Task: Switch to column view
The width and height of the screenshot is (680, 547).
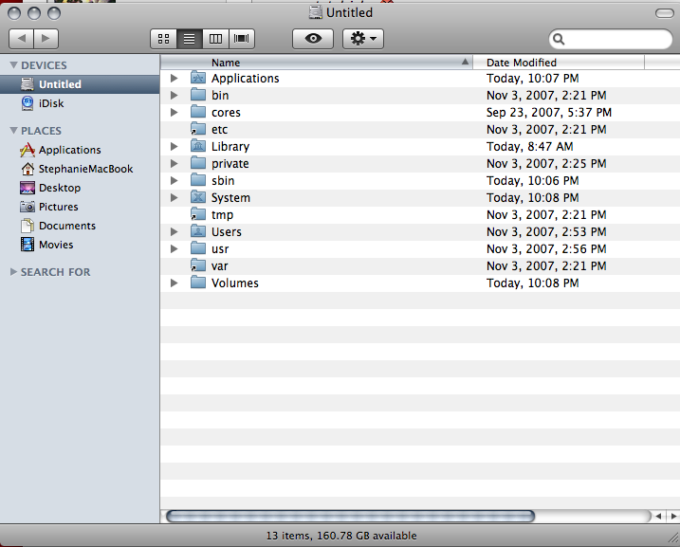Action: coord(215,39)
